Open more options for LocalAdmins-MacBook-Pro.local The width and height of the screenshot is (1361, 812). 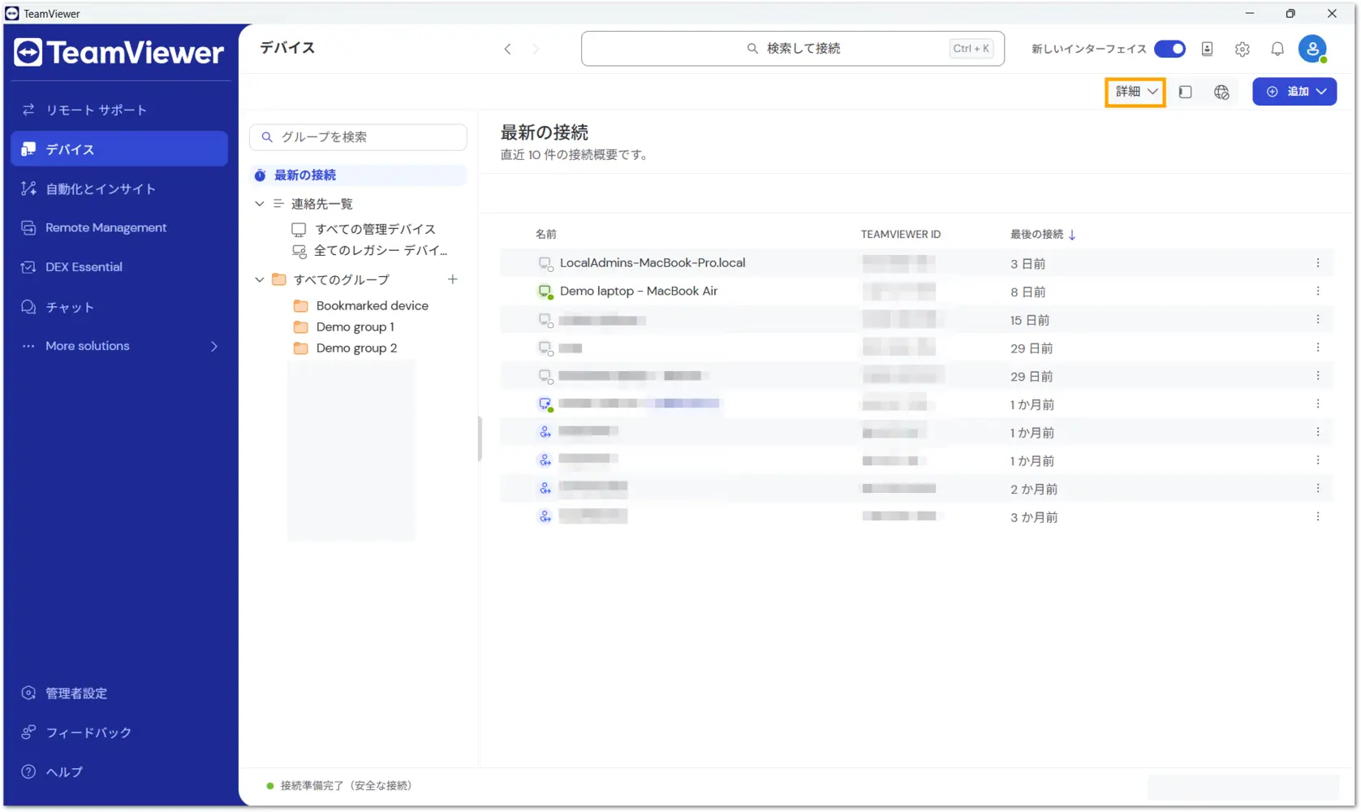(1318, 263)
